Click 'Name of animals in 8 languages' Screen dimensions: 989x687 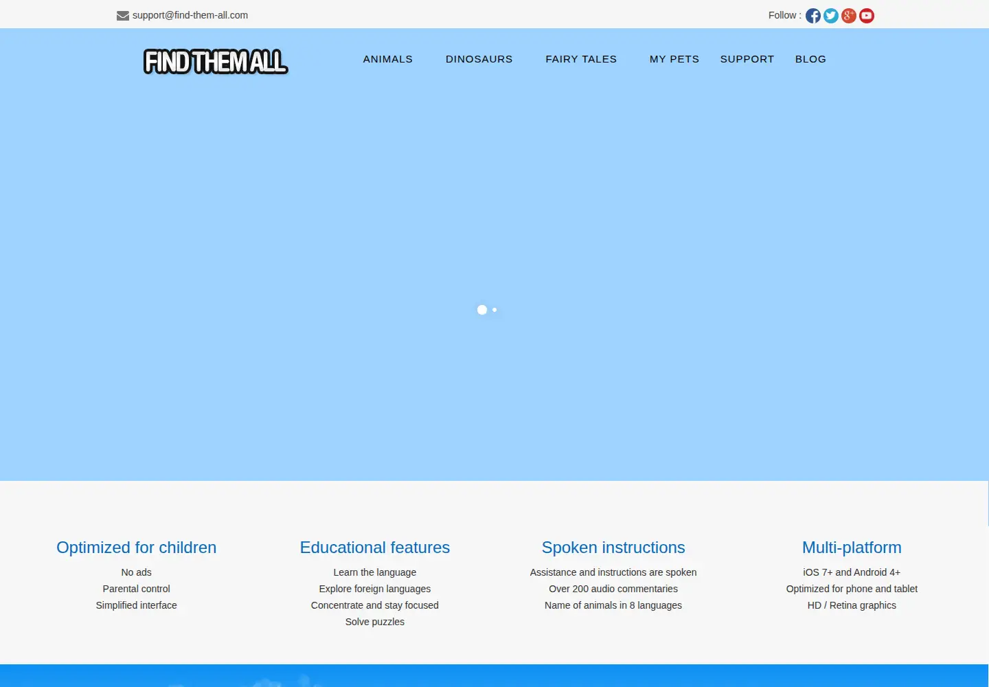tap(613, 605)
